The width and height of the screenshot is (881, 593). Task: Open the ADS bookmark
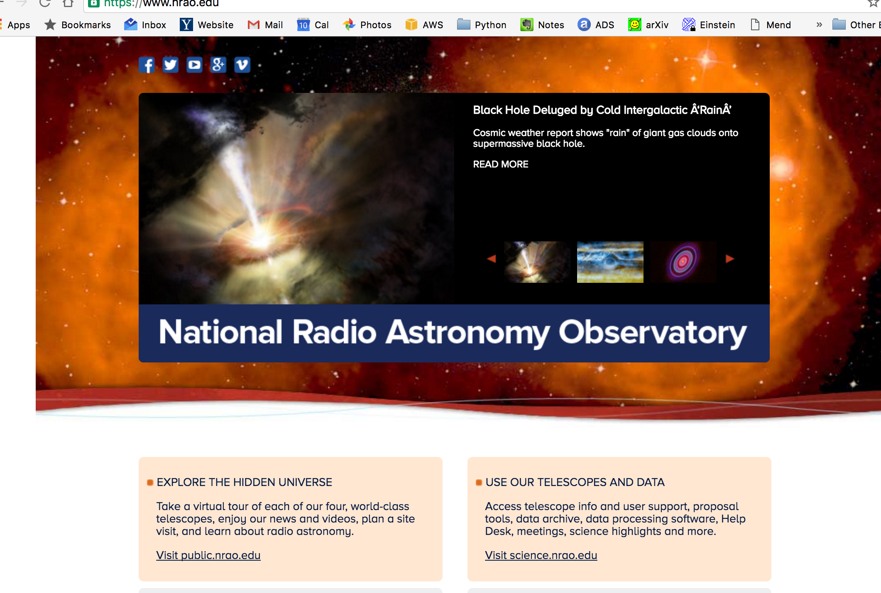point(596,25)
